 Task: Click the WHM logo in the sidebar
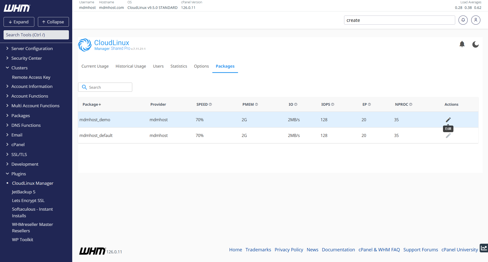click(x=17, y=8)
